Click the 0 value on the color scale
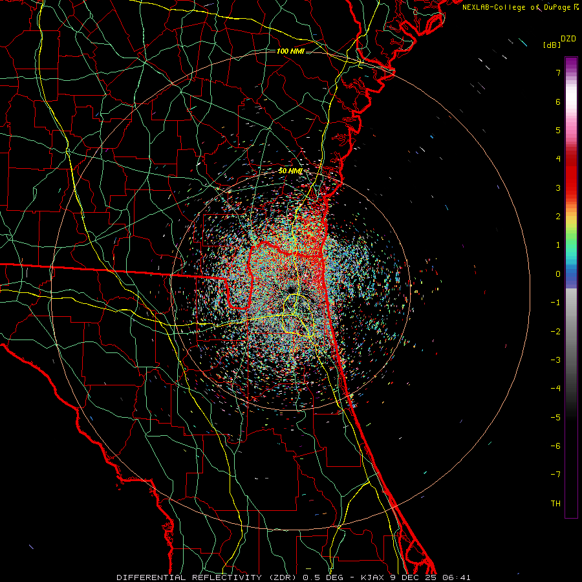The image size is (582, 582). 558,274
